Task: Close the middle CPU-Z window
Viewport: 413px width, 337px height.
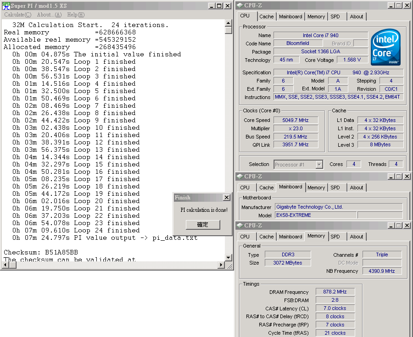Action: [407, 177]
